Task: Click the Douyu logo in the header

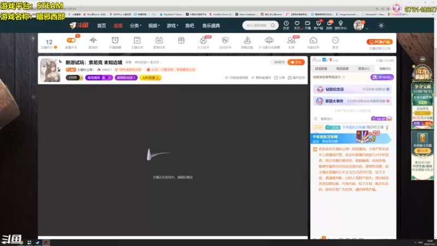Action: click(x=79, y=25)
